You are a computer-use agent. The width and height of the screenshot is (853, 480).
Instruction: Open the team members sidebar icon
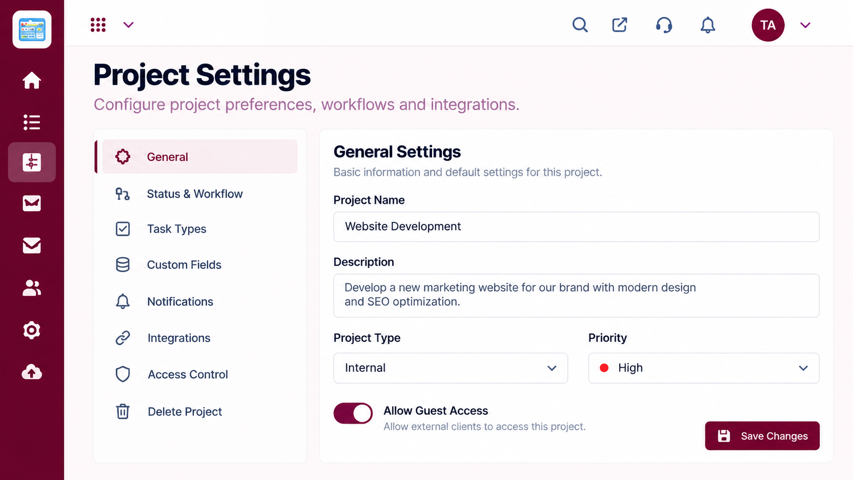pyautogui.click(x=32, y=288)
